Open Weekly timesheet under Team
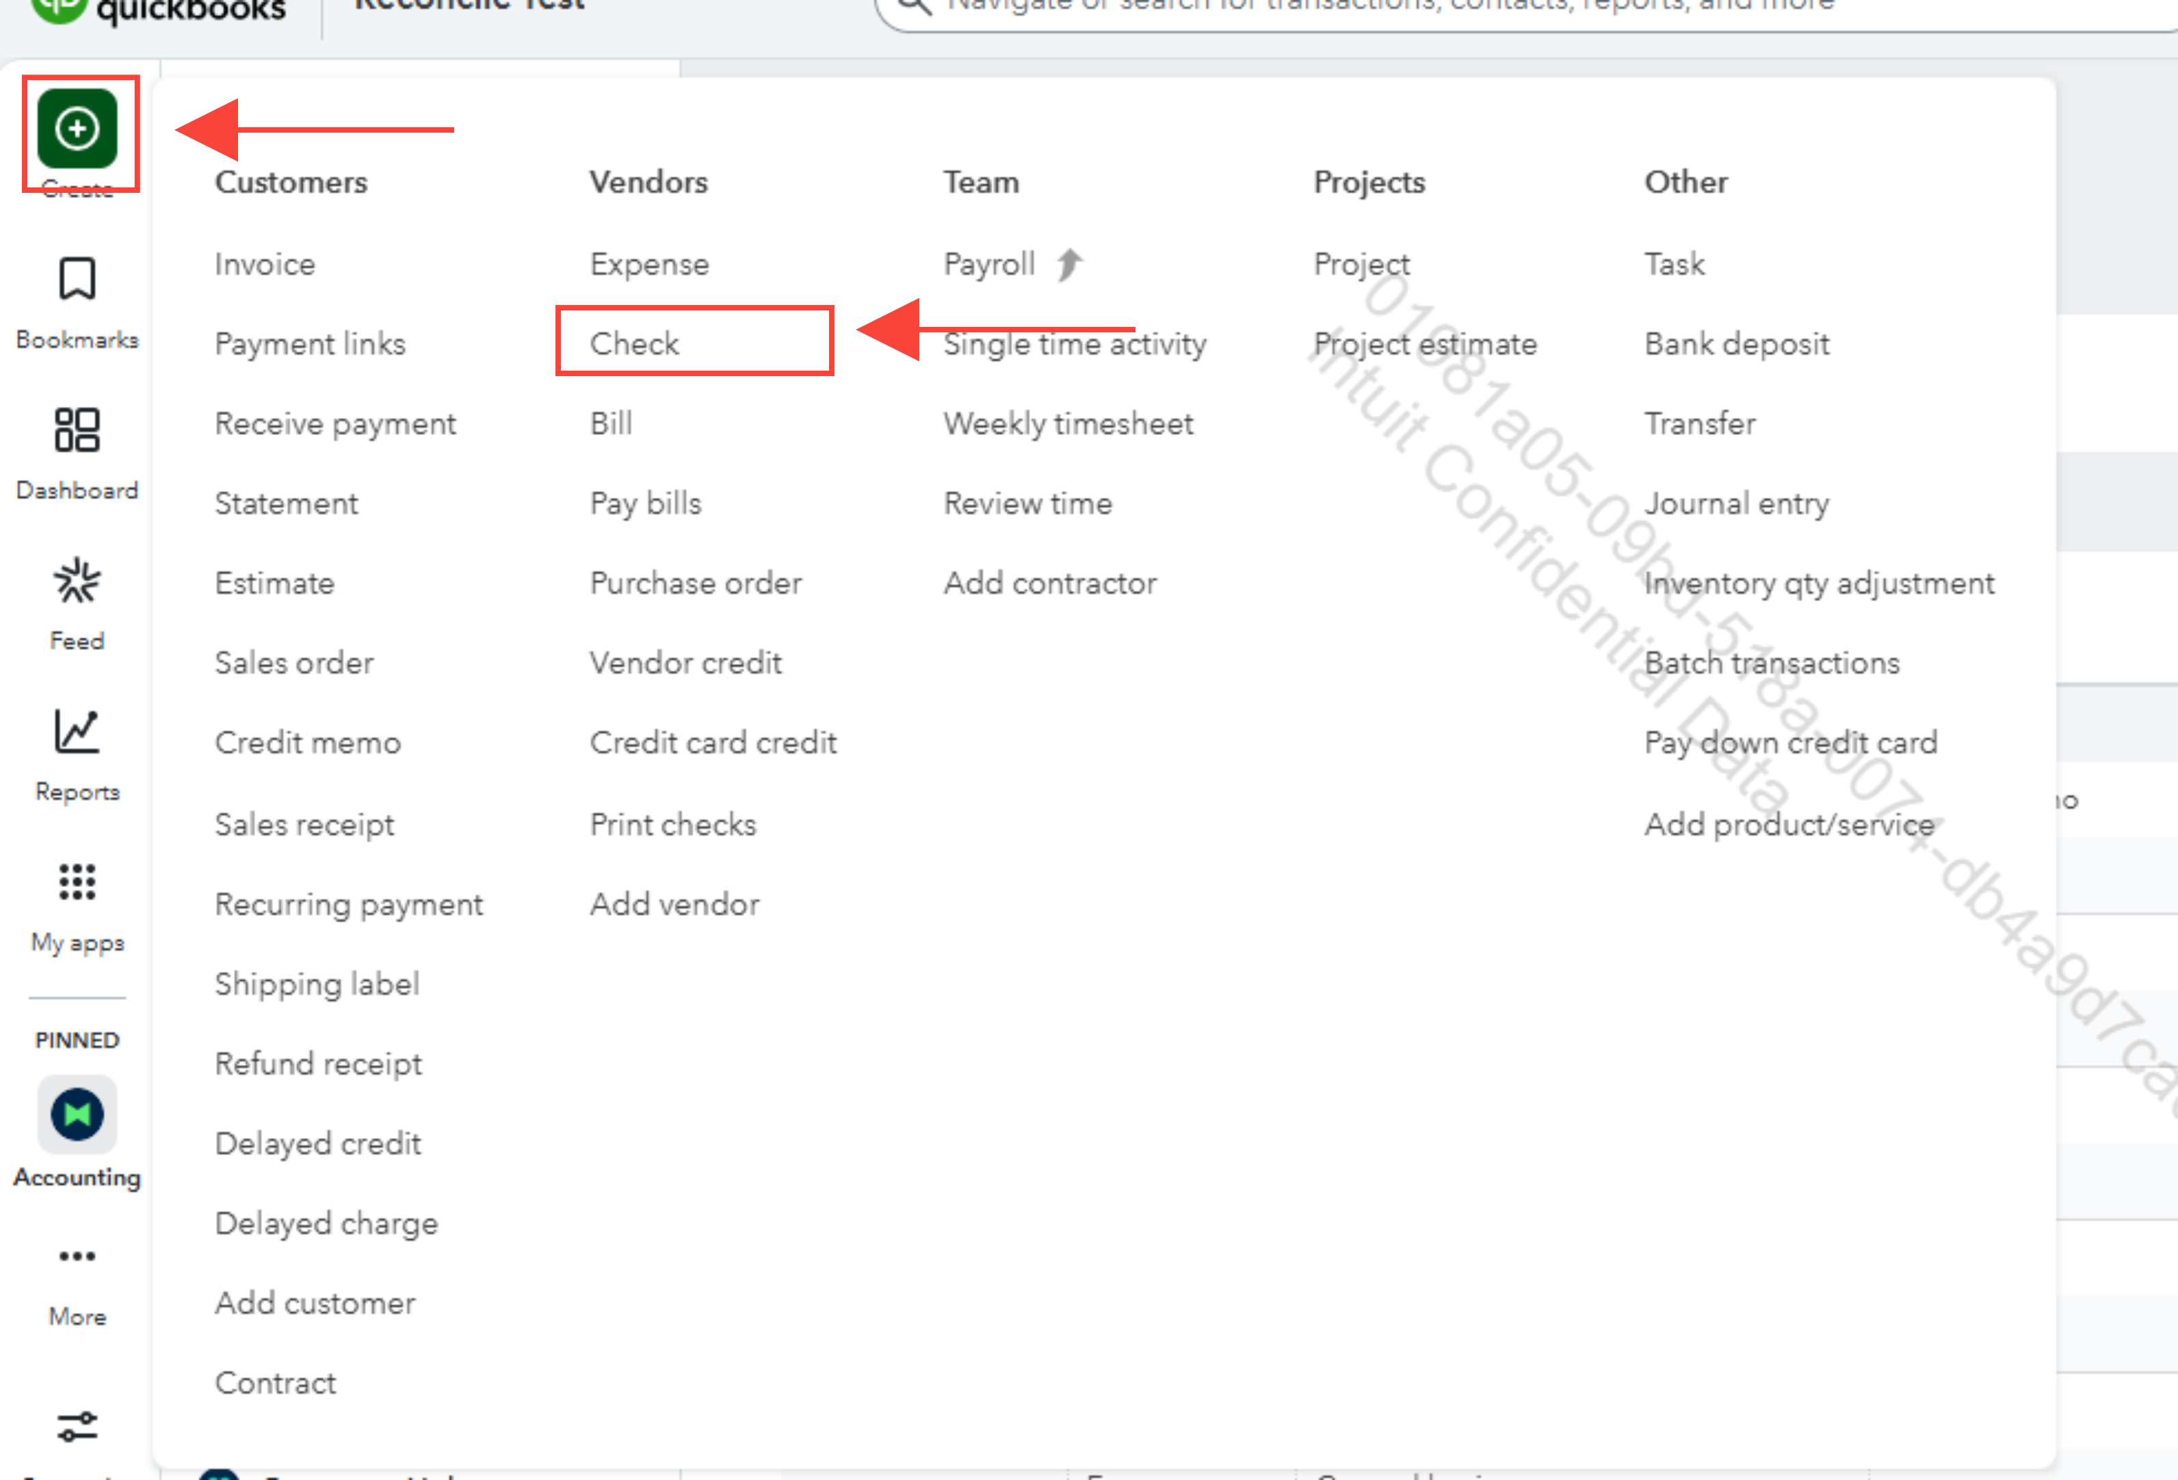Viewport: 2178px width, 1480px height. (x=1067, y=423)
